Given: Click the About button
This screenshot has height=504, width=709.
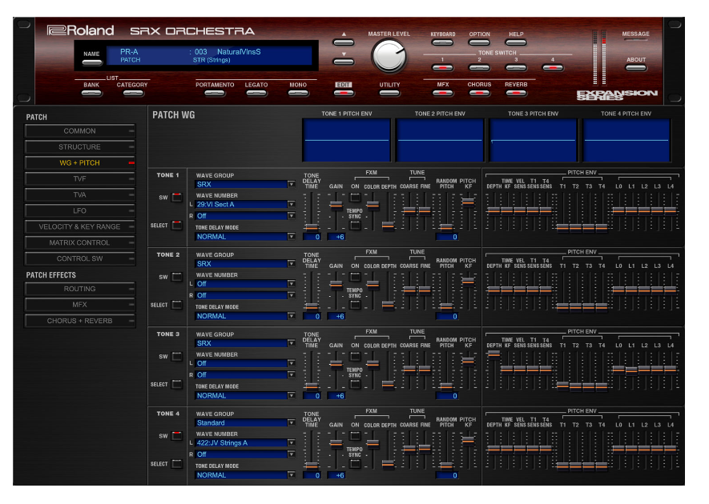Looking at the screenshot, I should click(x=636, y=68).
